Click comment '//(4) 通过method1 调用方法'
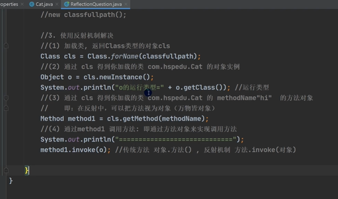The height and width of the screenshot is (199, 338). point(139,129)
